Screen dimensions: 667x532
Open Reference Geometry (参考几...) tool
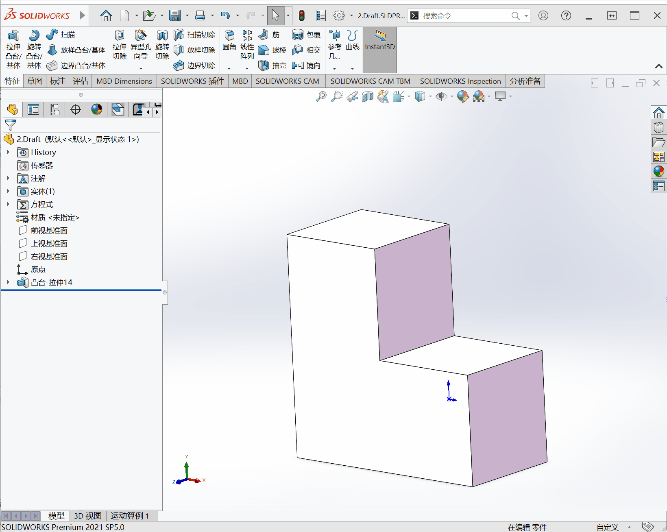coord(335,45)
